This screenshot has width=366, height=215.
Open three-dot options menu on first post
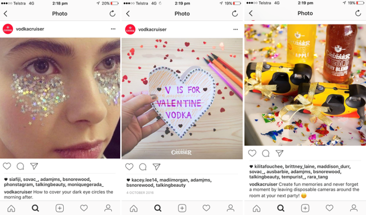point(113,29)
